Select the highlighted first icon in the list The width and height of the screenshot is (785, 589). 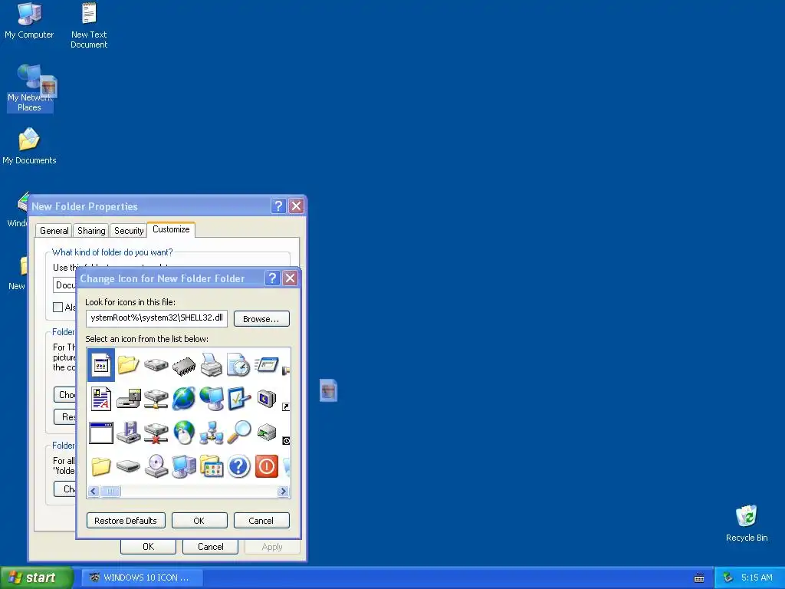pos(101,364)
